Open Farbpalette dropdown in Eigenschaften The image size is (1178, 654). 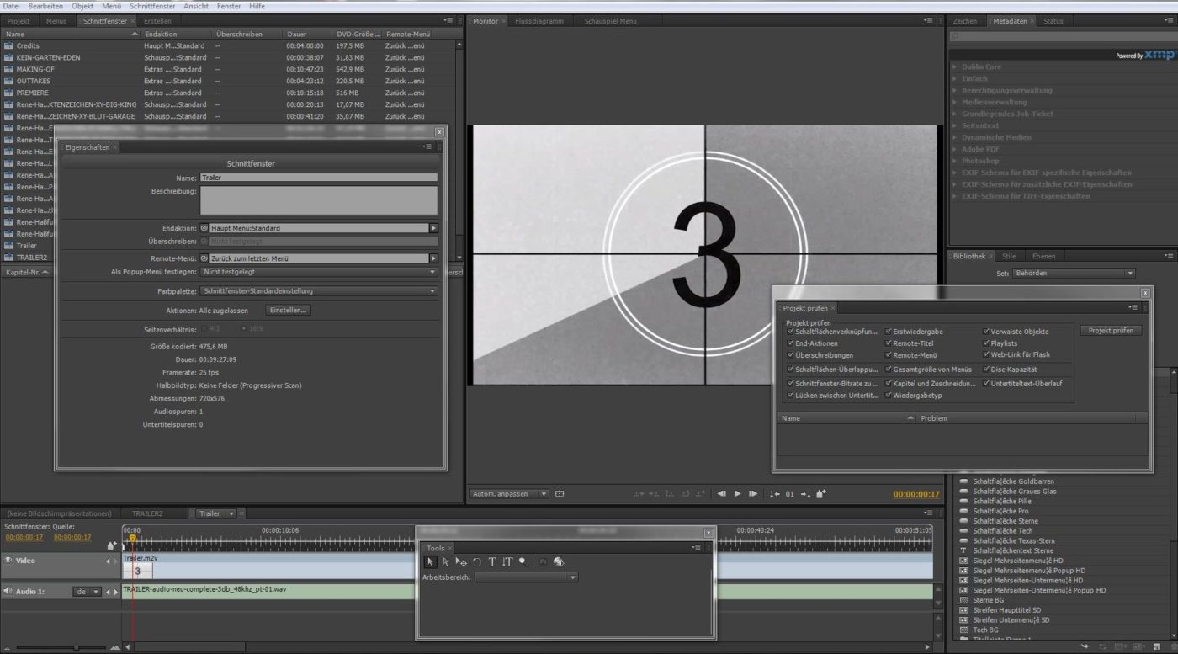(319, 291)
